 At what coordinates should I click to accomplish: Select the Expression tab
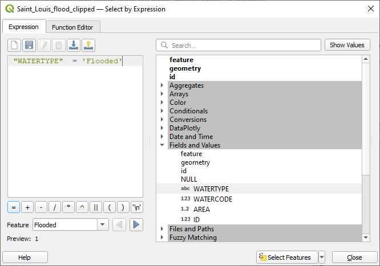(23, 27)
